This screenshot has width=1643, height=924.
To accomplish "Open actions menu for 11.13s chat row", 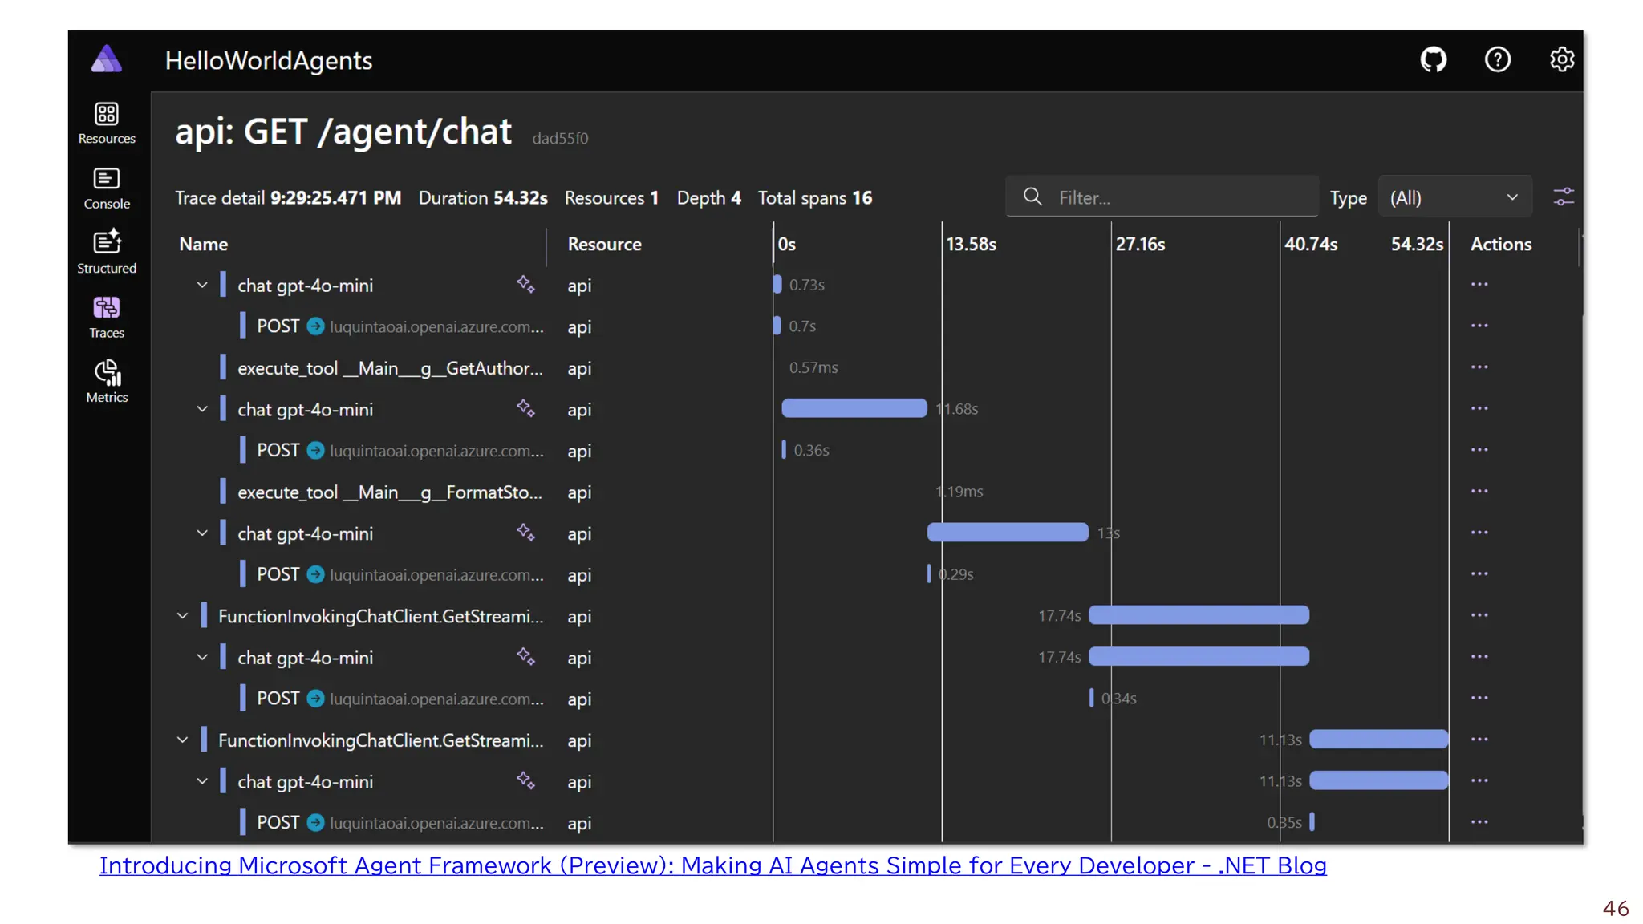I will [1479, 781].
